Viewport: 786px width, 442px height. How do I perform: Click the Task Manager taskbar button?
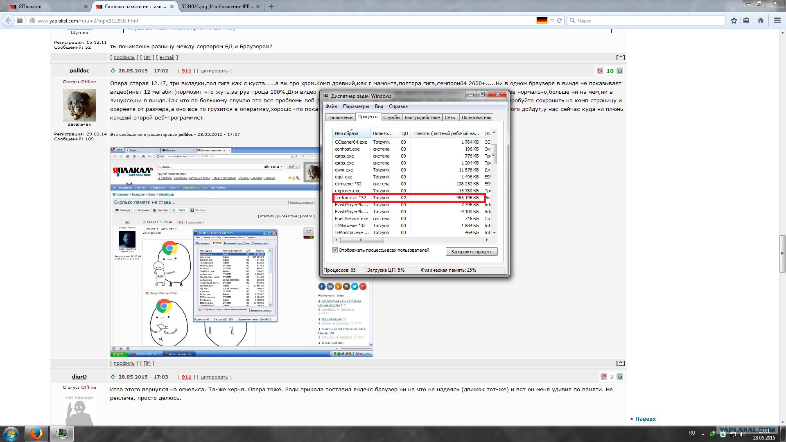61,434
